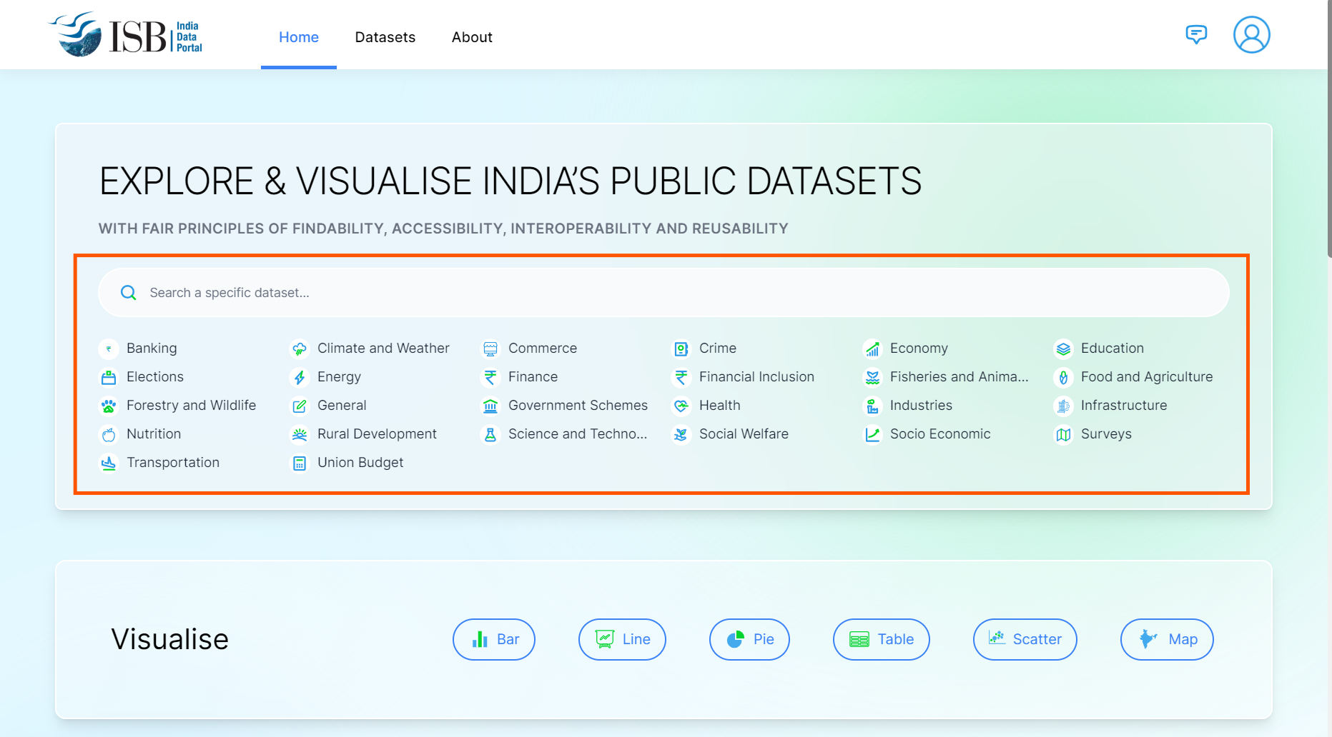Click the search magnifier icon
Image resolution: width=1332 pixels, height=737 pixels.
point(129,293)
